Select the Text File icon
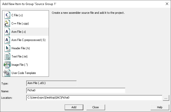This screenshot has height=112, width=171. pyautogui.click(x=7, y=56)
